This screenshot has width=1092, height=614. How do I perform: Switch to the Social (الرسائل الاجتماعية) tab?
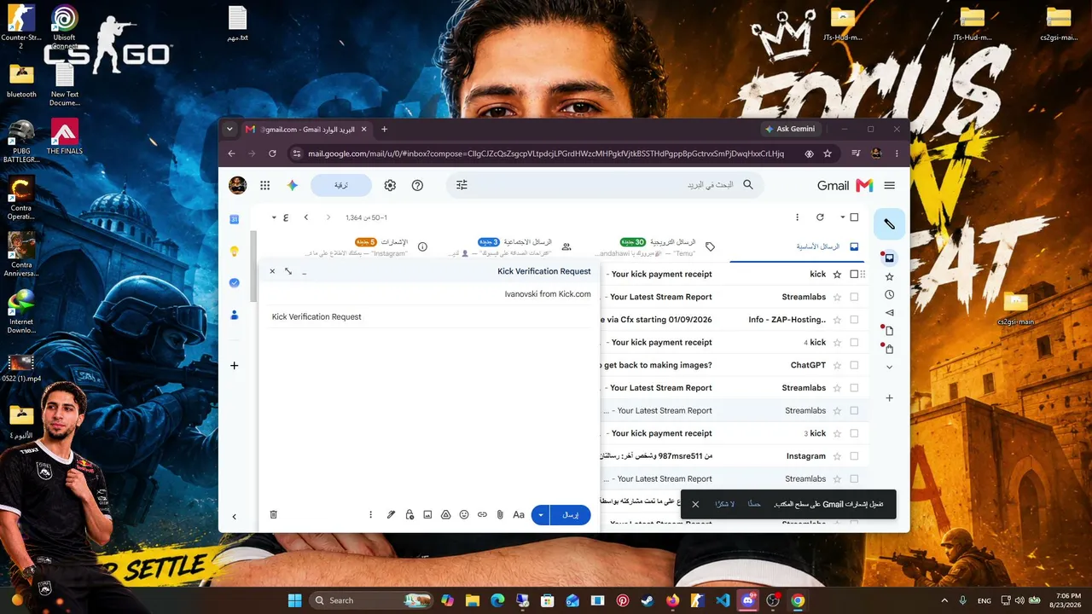(x=514, y=246)
